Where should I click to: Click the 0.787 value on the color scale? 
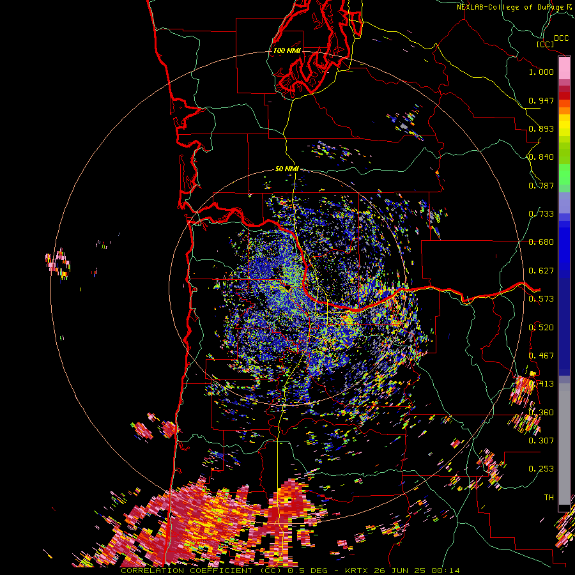tap(541, 185)
